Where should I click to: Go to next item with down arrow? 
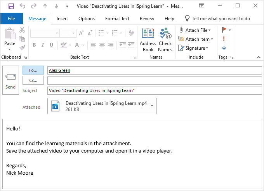click(x=56, y=6)
